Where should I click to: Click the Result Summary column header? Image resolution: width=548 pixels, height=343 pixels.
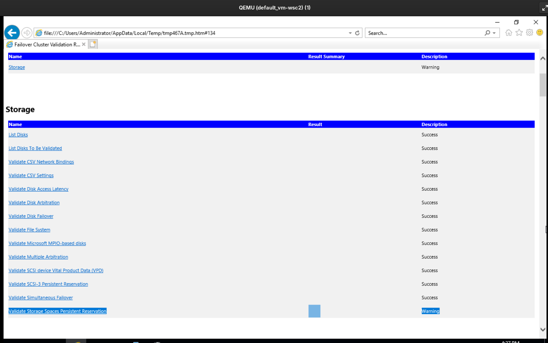pos(326,56)
